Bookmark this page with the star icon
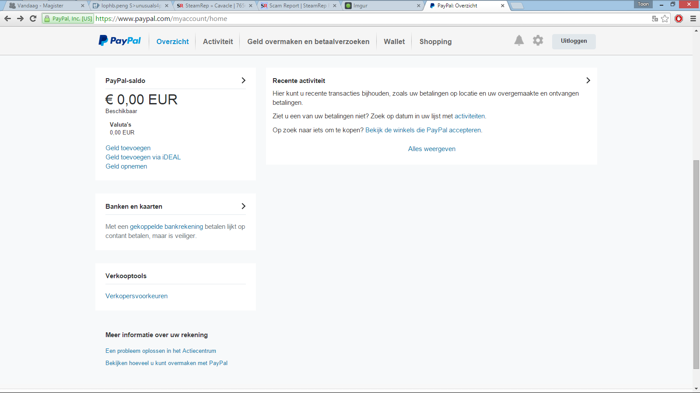The width and height of the screenshot is (700, 393). tap(665, 18)
